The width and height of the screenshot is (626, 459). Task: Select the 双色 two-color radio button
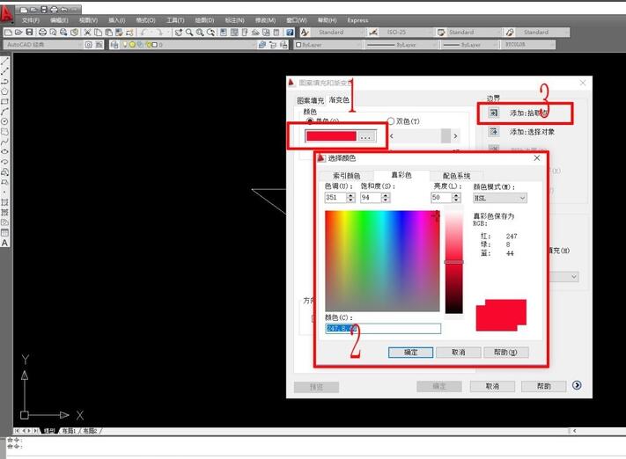(391, 121)
